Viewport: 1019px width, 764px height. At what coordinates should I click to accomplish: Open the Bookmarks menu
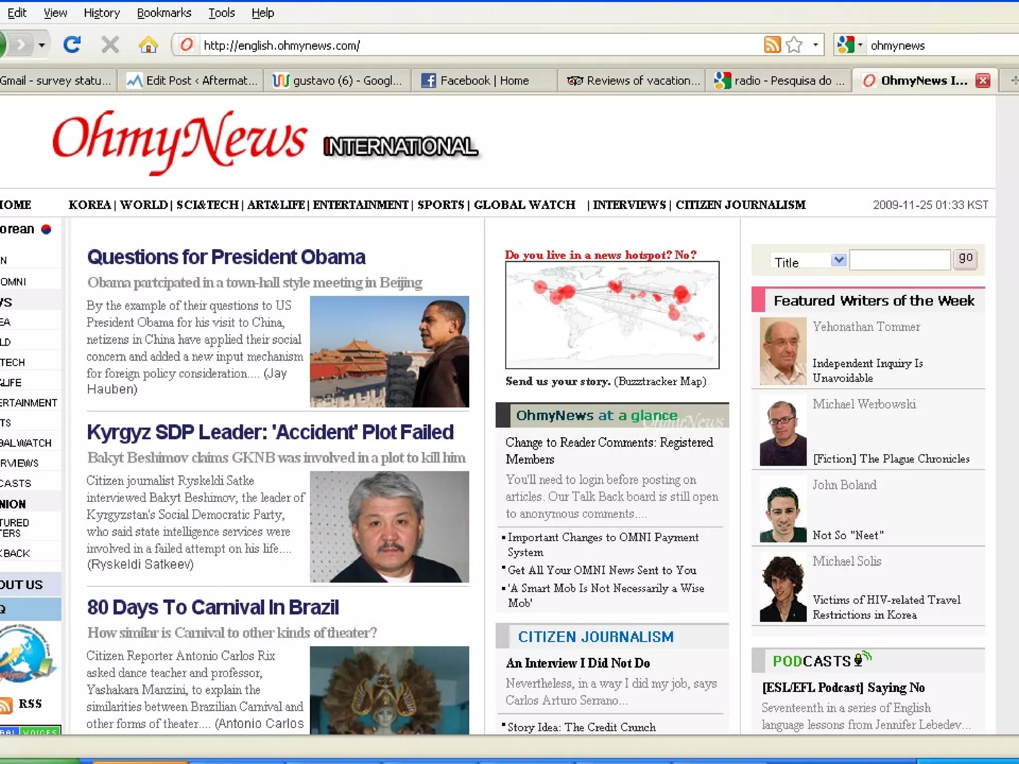click(164, 13)
